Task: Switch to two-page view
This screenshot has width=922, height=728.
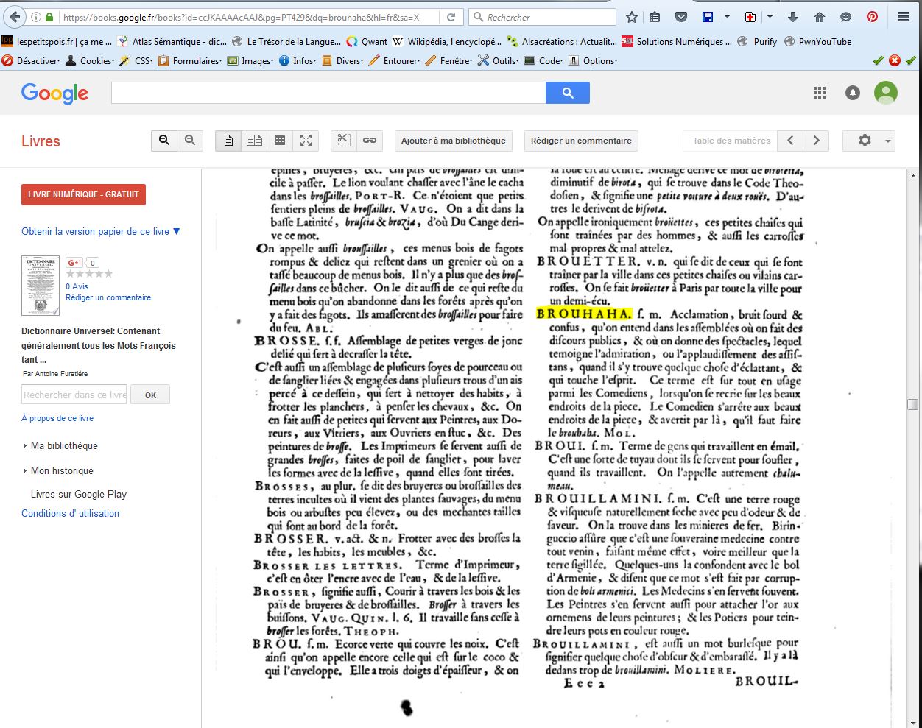Action: click(x=254, y=141)
